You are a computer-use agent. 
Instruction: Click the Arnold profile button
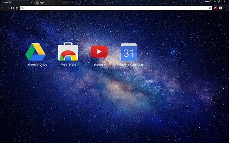click(x=207, y=1)
